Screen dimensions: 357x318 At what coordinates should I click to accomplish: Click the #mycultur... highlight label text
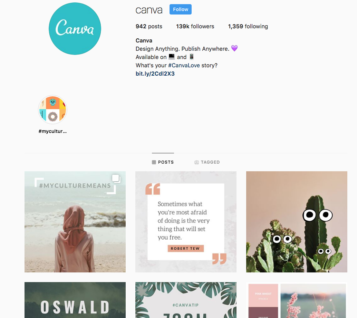tap(52, 131)
